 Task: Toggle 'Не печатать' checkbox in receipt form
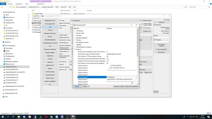pos(142,28)
